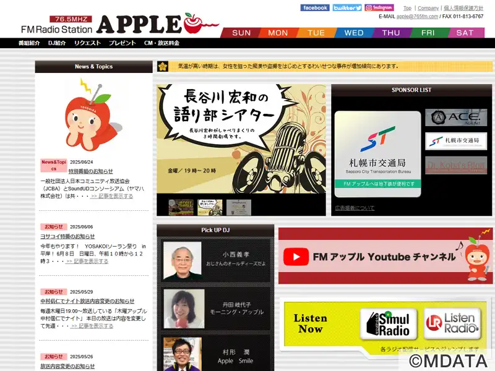The image size is (495, 371).
Task: Click the police emblem icon in notice bar
Action: (x=163, y=67)
